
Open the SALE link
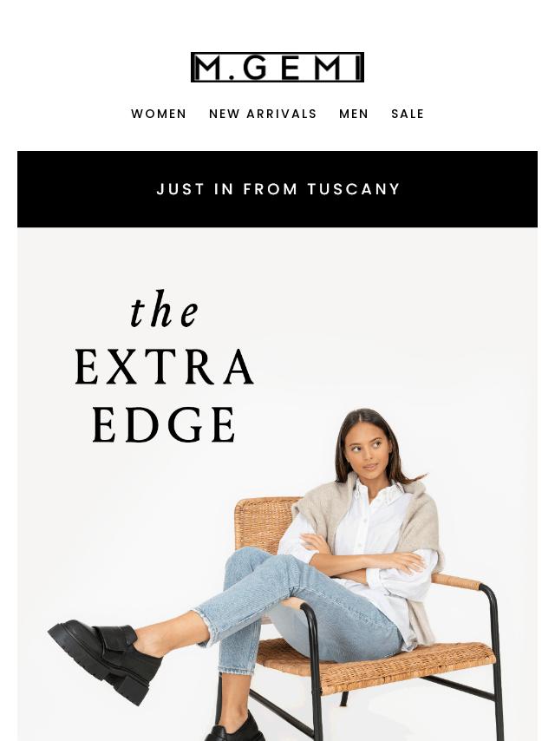click(408, 114)
